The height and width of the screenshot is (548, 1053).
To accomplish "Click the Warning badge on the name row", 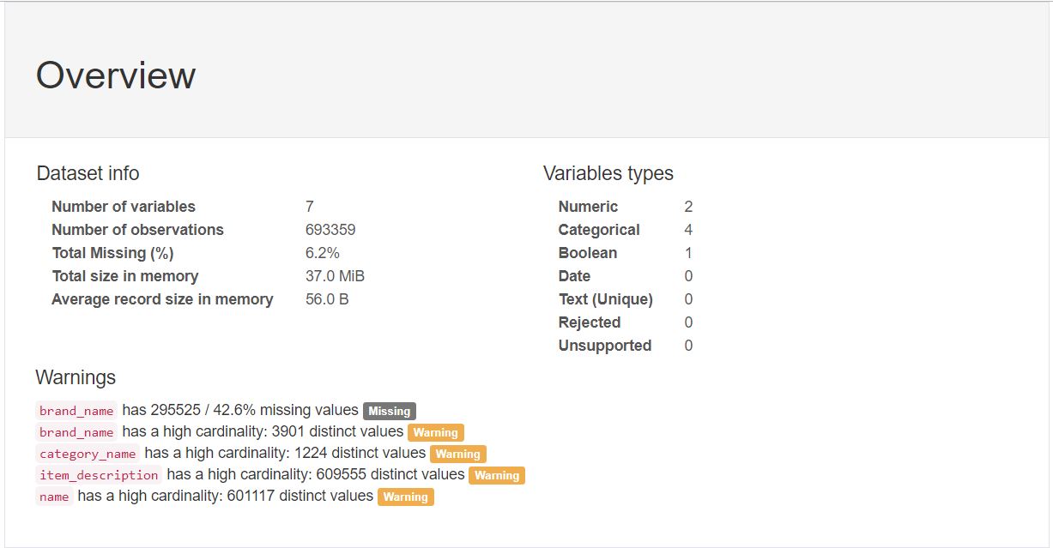I will [x=406, y=497].
